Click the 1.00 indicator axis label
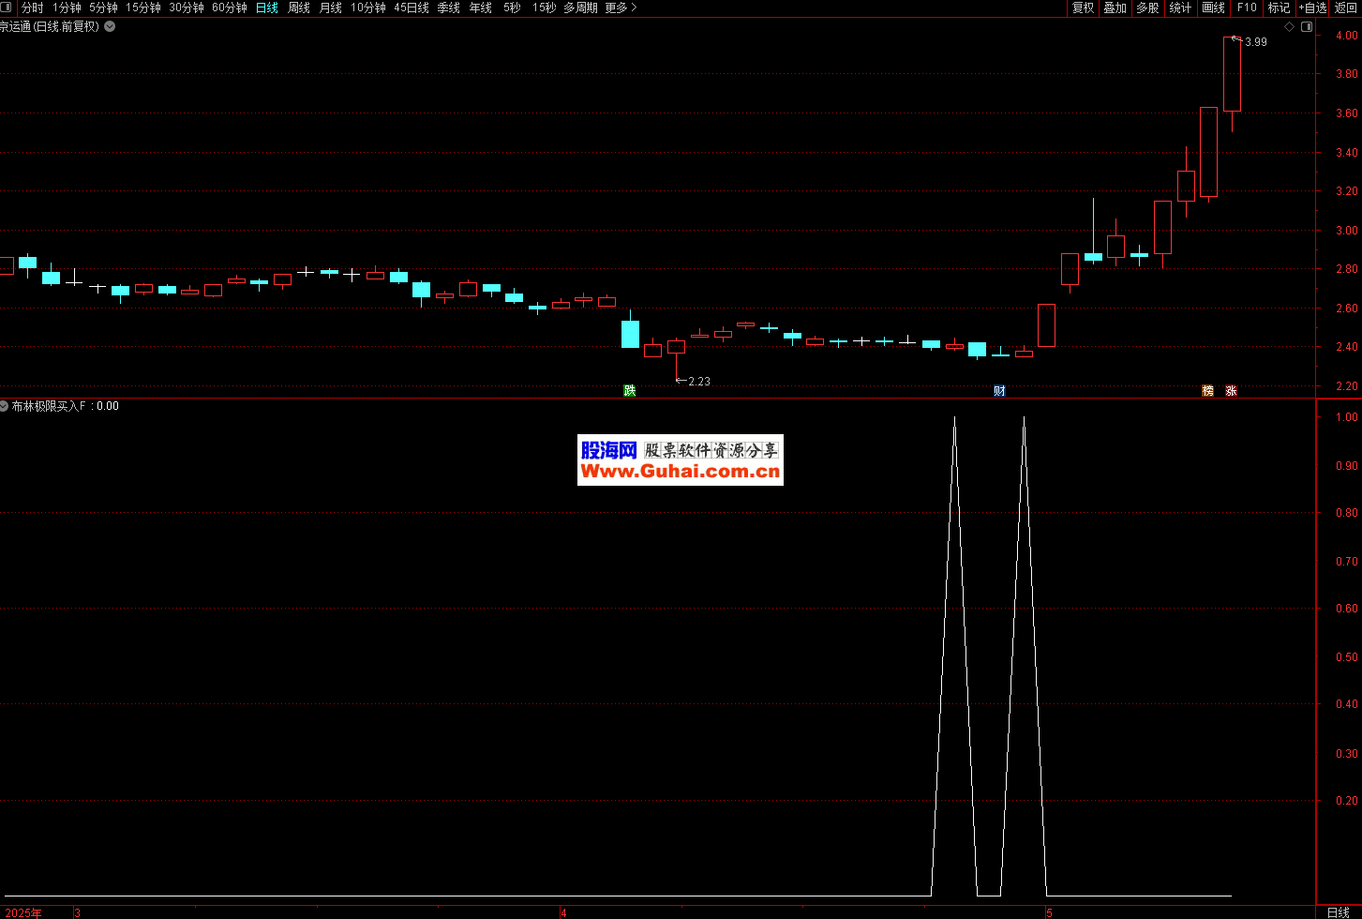Viewport: 1362px width, 919px height. click(1347, 417)
